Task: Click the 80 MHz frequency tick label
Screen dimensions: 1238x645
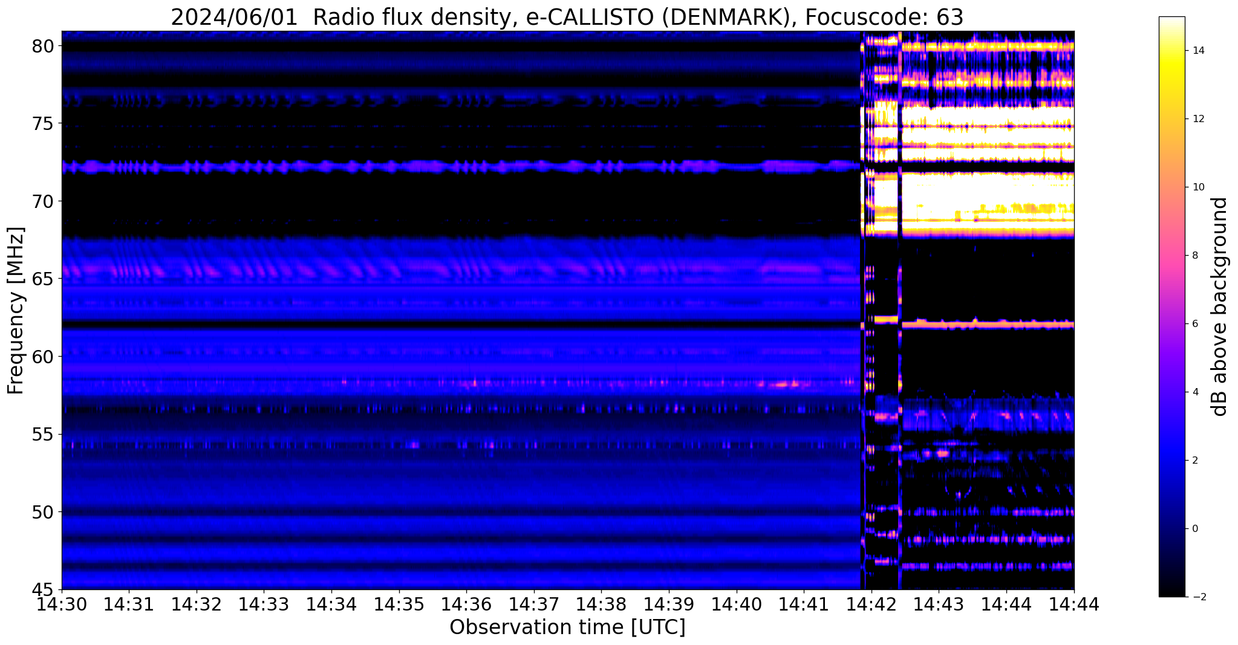Action: [x=43, y=46]
